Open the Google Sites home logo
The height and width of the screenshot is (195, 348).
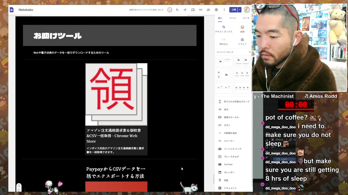click(x=12, y=10)
